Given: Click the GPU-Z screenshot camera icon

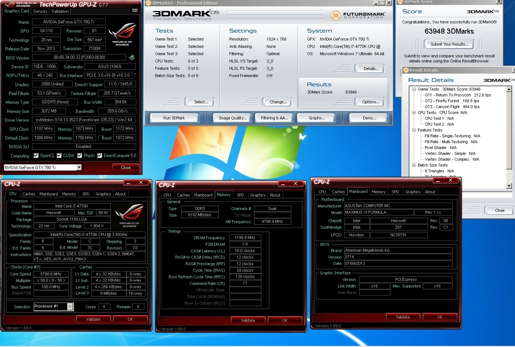Looking at the screenshot, I should (135, 11).
